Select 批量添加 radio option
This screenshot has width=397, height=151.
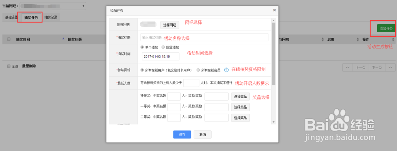coord(163,47)
